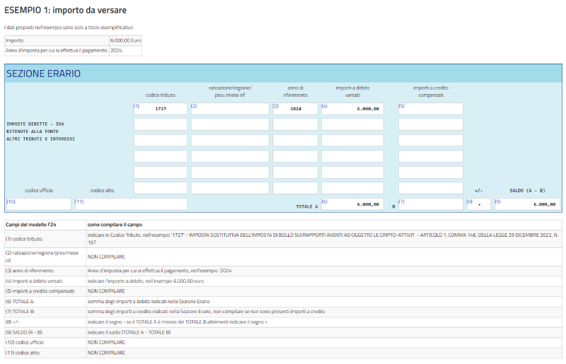Focus the codice atto field (11)
This screenshot has width=566, height=364.
click(x=131, y=204)
